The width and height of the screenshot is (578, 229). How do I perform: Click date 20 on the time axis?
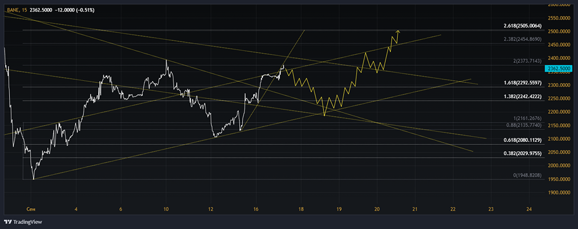pos(377,209)
